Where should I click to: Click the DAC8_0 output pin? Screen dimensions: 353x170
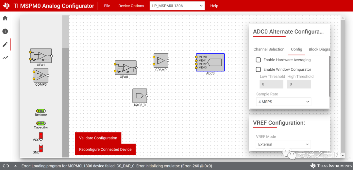[x=147, y=96]
